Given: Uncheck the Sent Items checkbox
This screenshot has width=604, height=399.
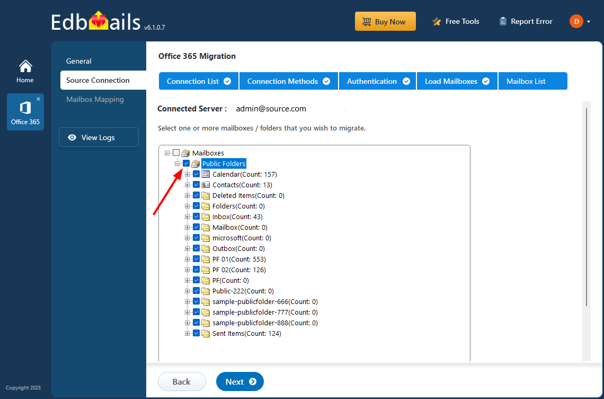Looking at the screenshot, I should (196, 333).
